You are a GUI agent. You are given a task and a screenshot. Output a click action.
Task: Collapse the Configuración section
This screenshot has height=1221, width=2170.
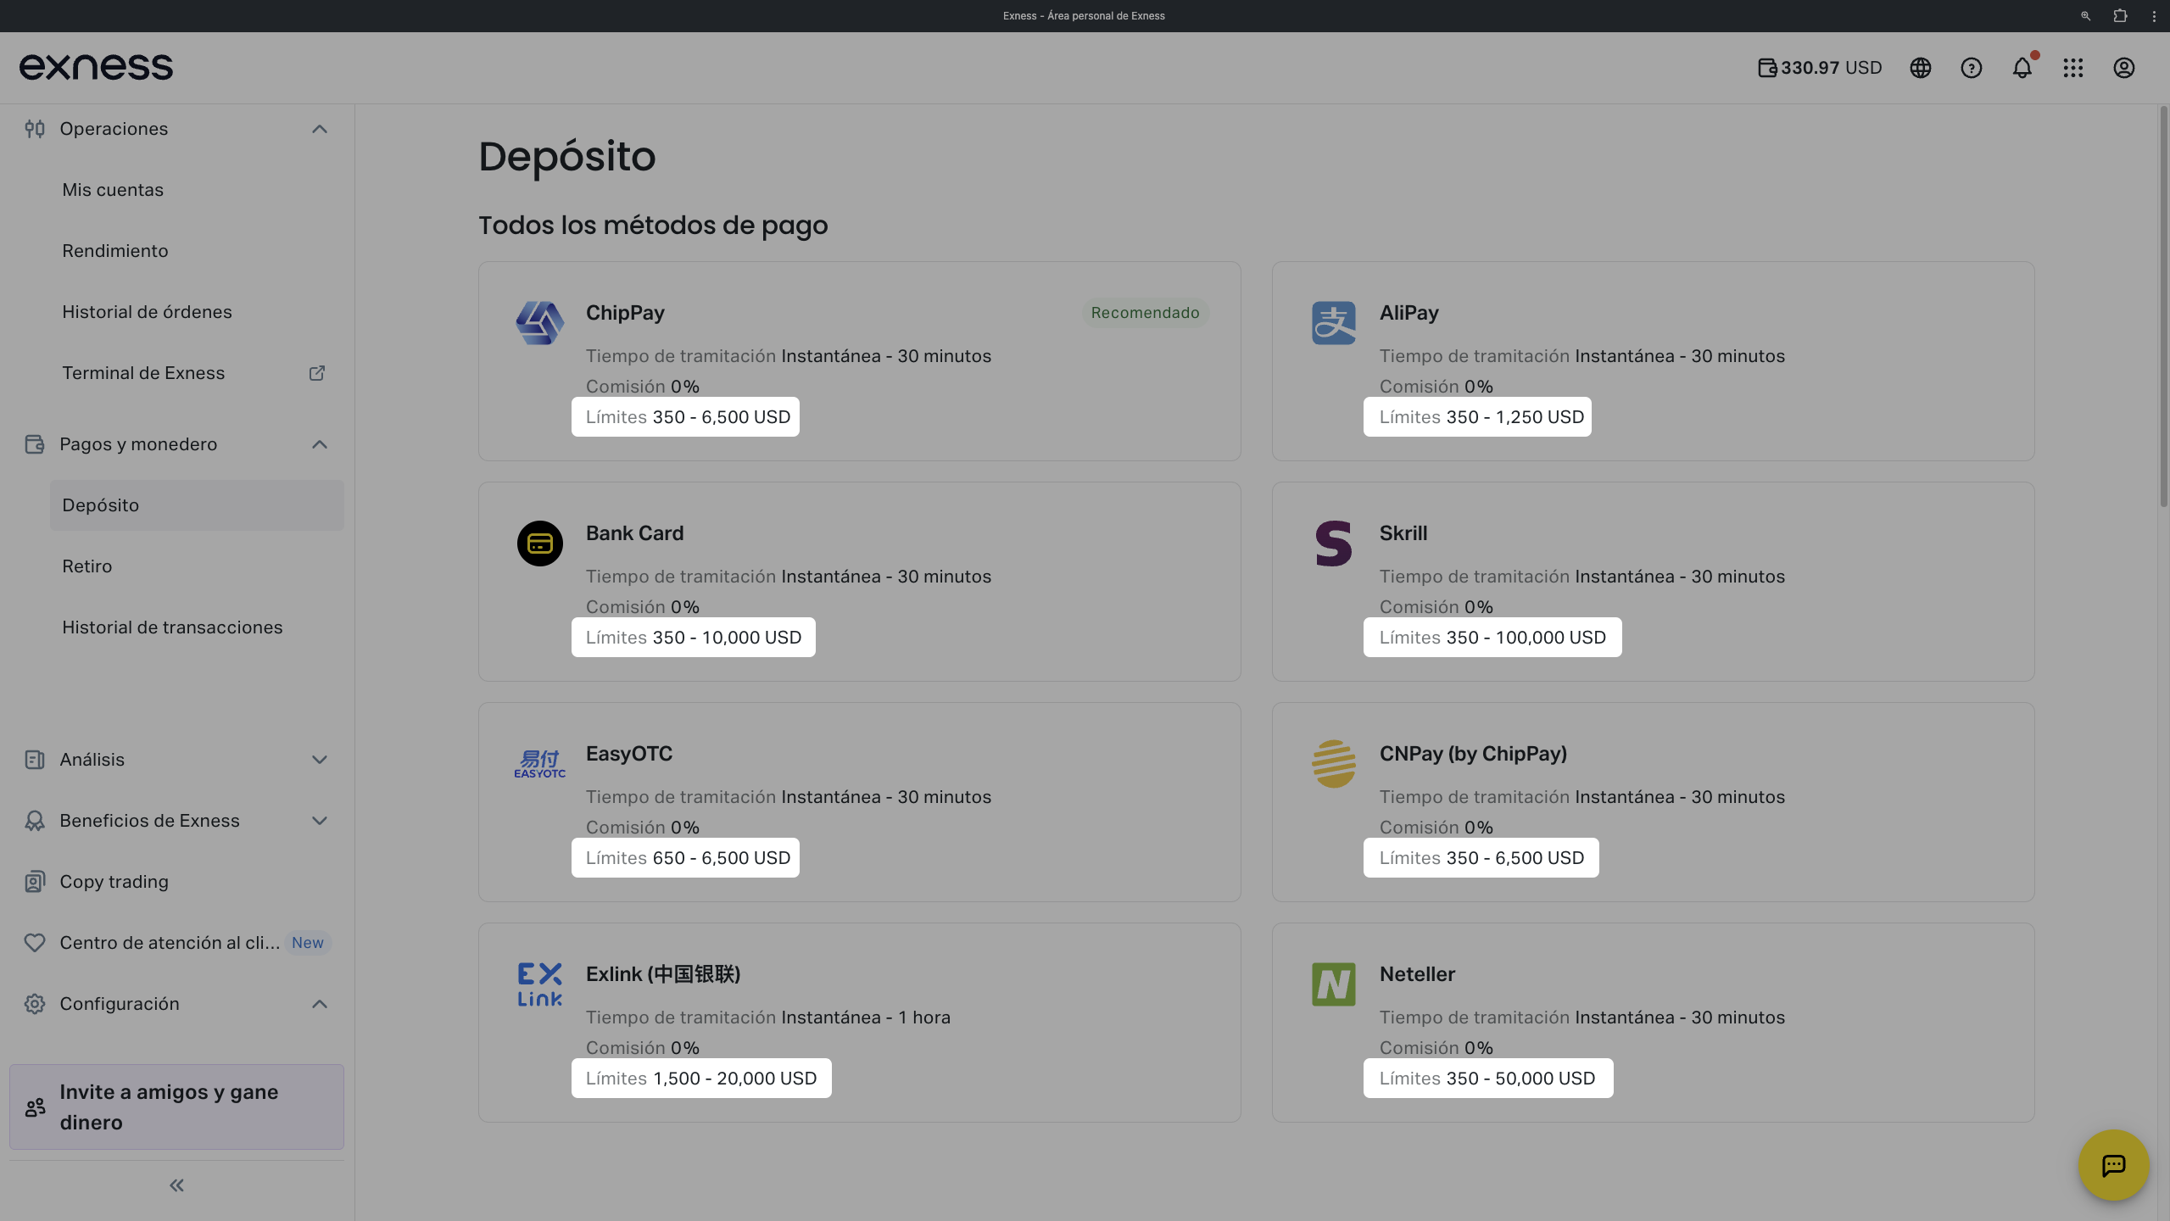pos(320,1004)
